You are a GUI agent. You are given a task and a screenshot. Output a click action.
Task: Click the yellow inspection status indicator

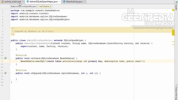click(173, 10)
